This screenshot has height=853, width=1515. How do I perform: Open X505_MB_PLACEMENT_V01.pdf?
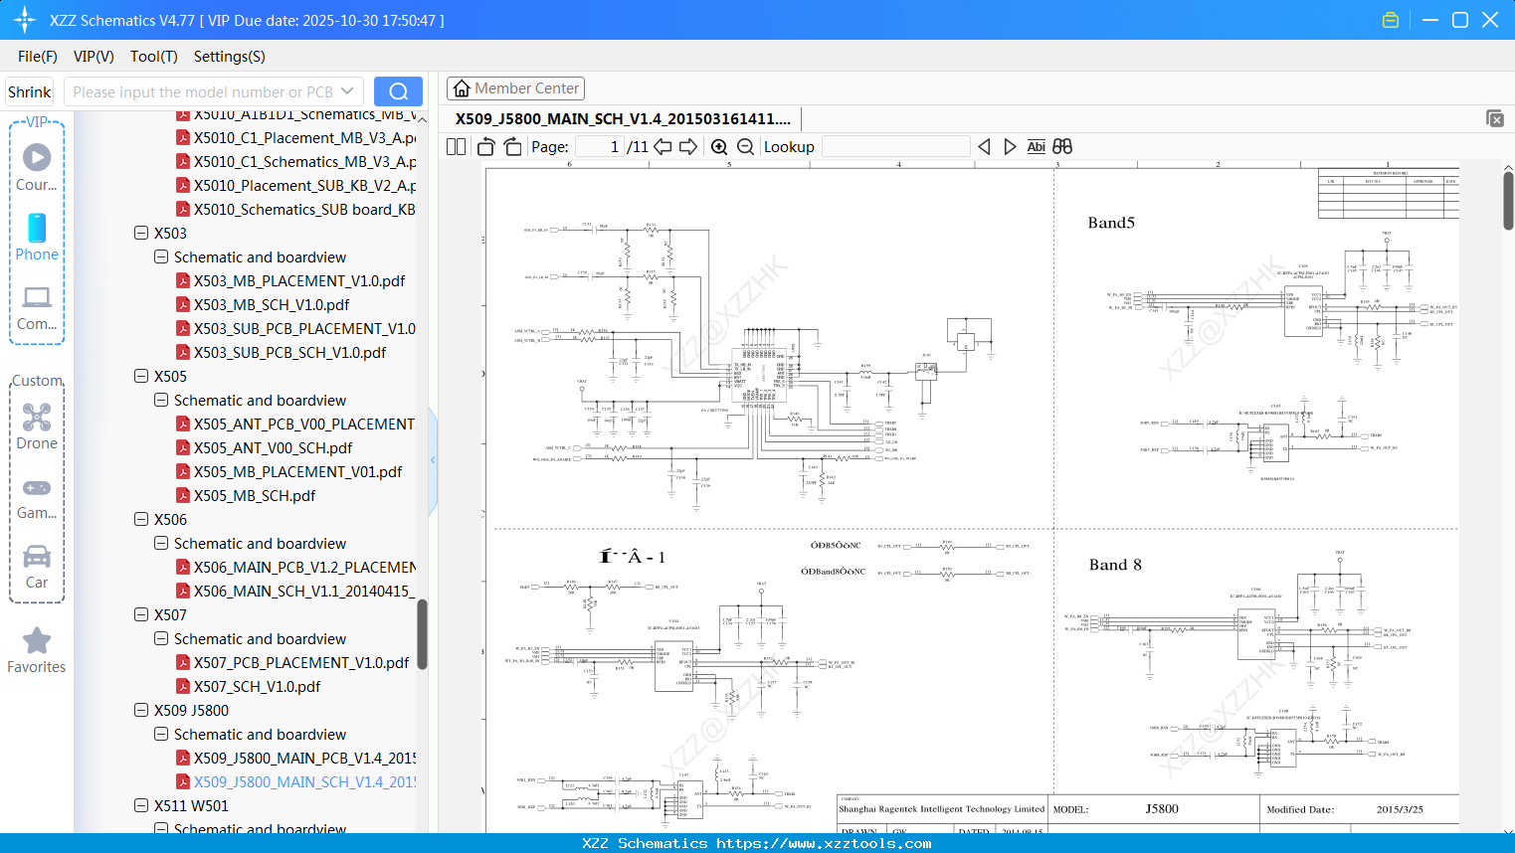tap(297, 472)
